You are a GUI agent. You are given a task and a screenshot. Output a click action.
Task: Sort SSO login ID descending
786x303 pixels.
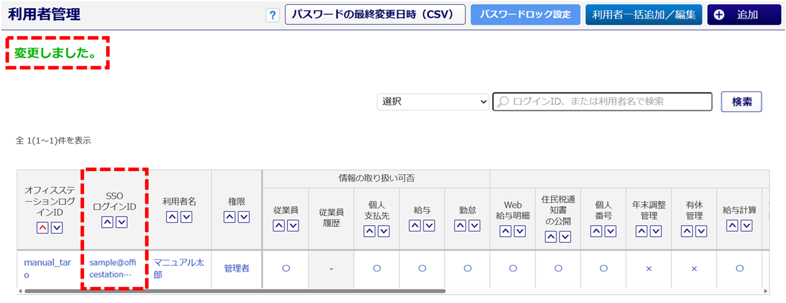122,221
